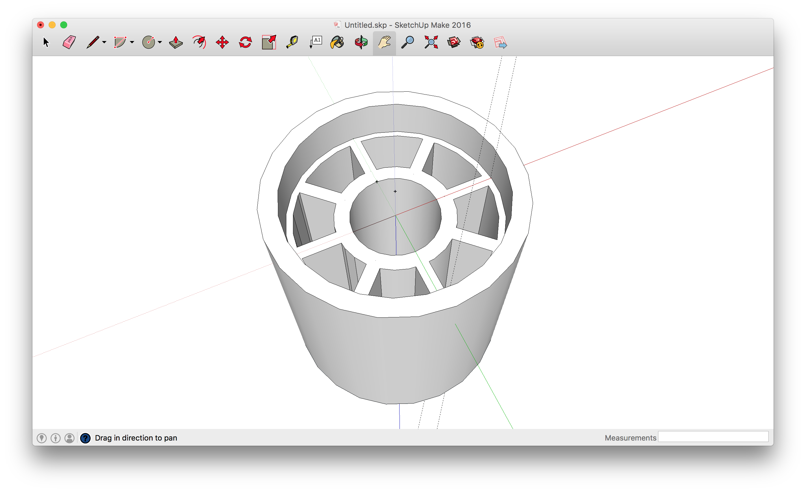This screenshot has width=806, height=492.
Task: Choose the Pencil line tool
Action: (x=93, y=42)
